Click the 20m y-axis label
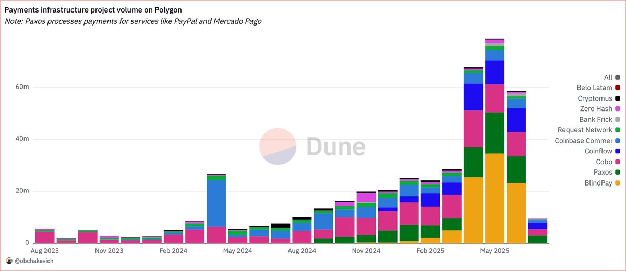Viewport: 626px width, 271px height. point(21,191)
